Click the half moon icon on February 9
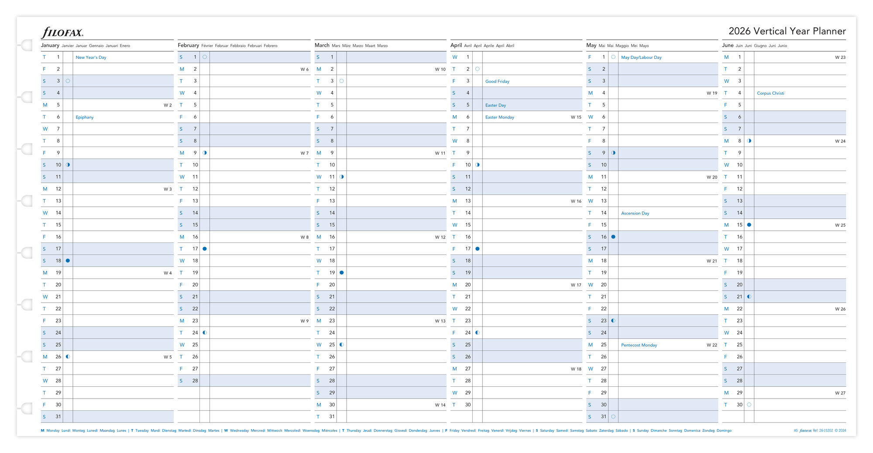Image resolution: width=873 pixels, height=453 pixels. pos(205,153)
